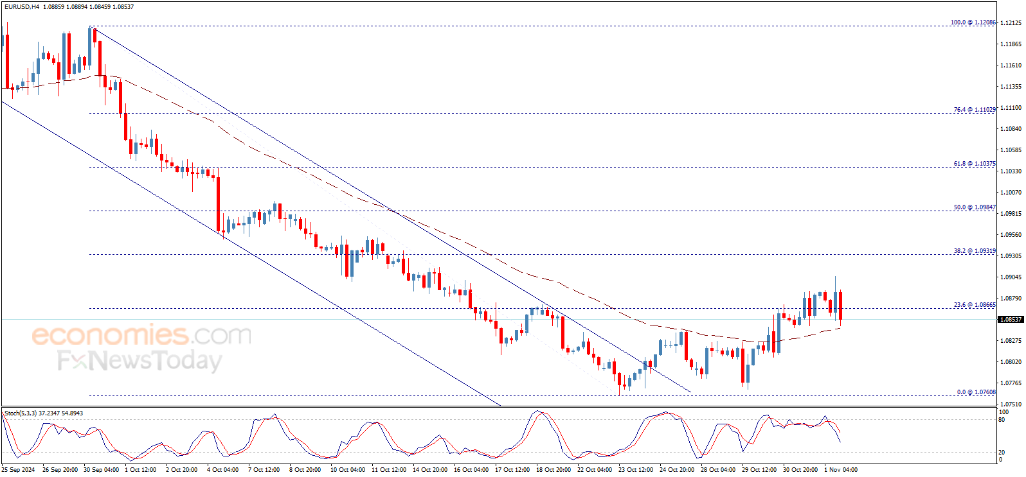The image size is (1026, 477).
Task: Click the 25 Sep 2024 time axis label
Action: 18,470
